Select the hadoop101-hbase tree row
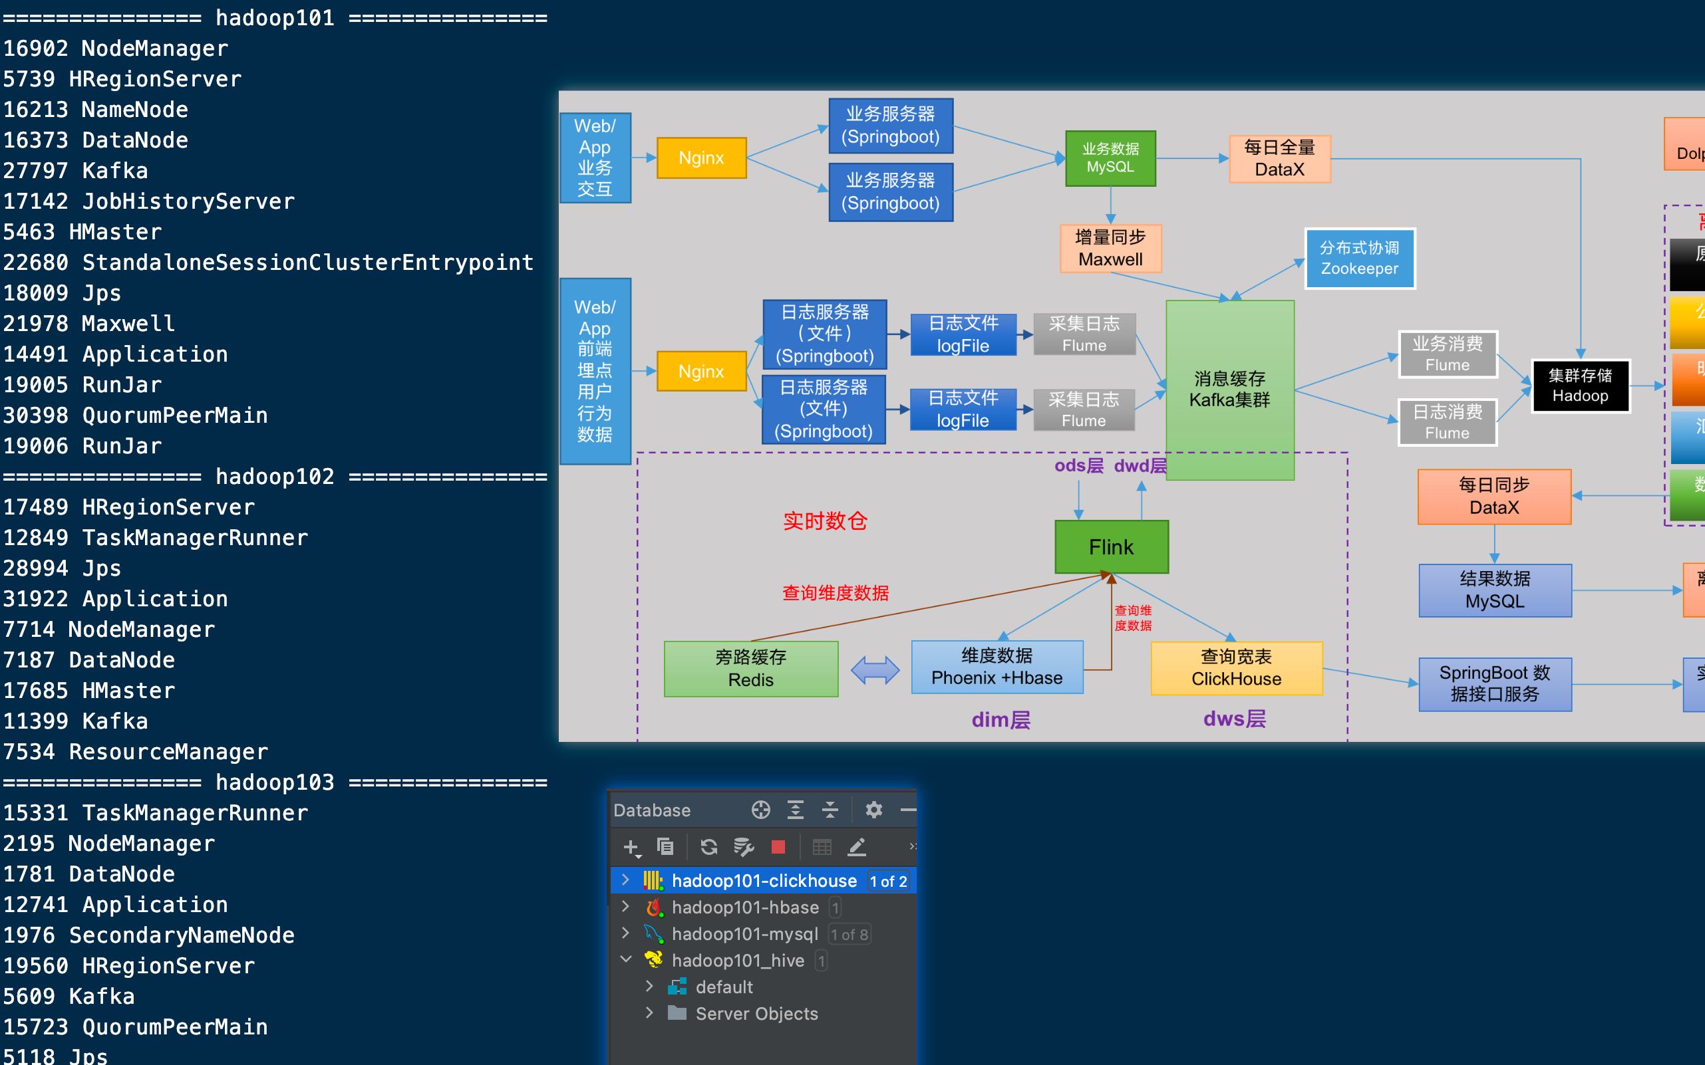The height and width of the screenshot is (1065, 1705). (x=764, y=907)
